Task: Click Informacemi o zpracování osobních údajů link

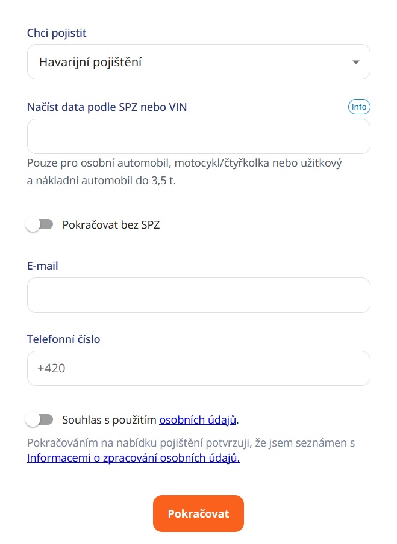Action: coord(133,458)
